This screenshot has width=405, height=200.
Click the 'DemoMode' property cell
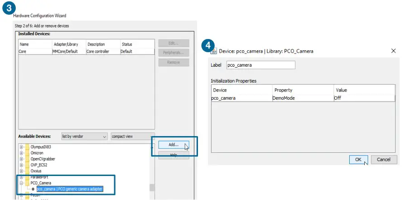(x=303, y=98)
